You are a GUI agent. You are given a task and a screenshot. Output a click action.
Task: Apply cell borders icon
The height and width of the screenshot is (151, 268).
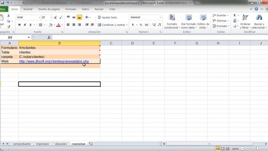[x=41, y=25]
